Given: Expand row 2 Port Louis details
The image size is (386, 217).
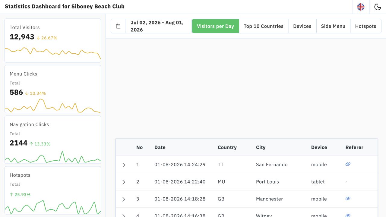Looking at the screenshot, I should 124,182.
